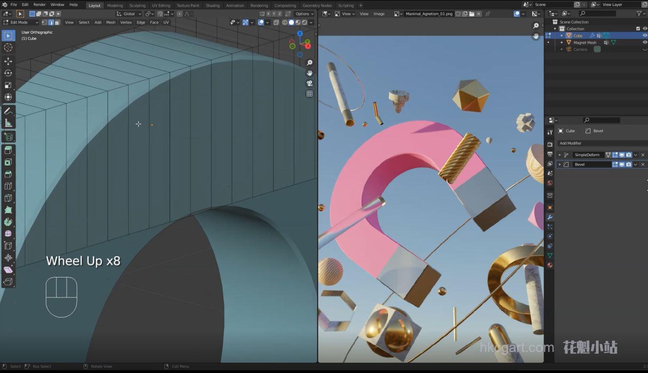Viewport: 648px width, 373px height.
Task: Hide the Cube object in outliner
Action: coord(645,36)
